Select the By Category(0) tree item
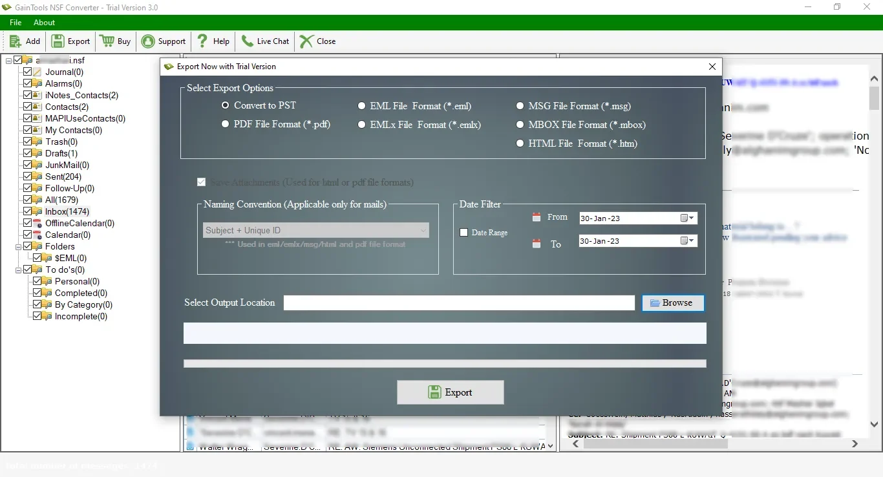 83,305
